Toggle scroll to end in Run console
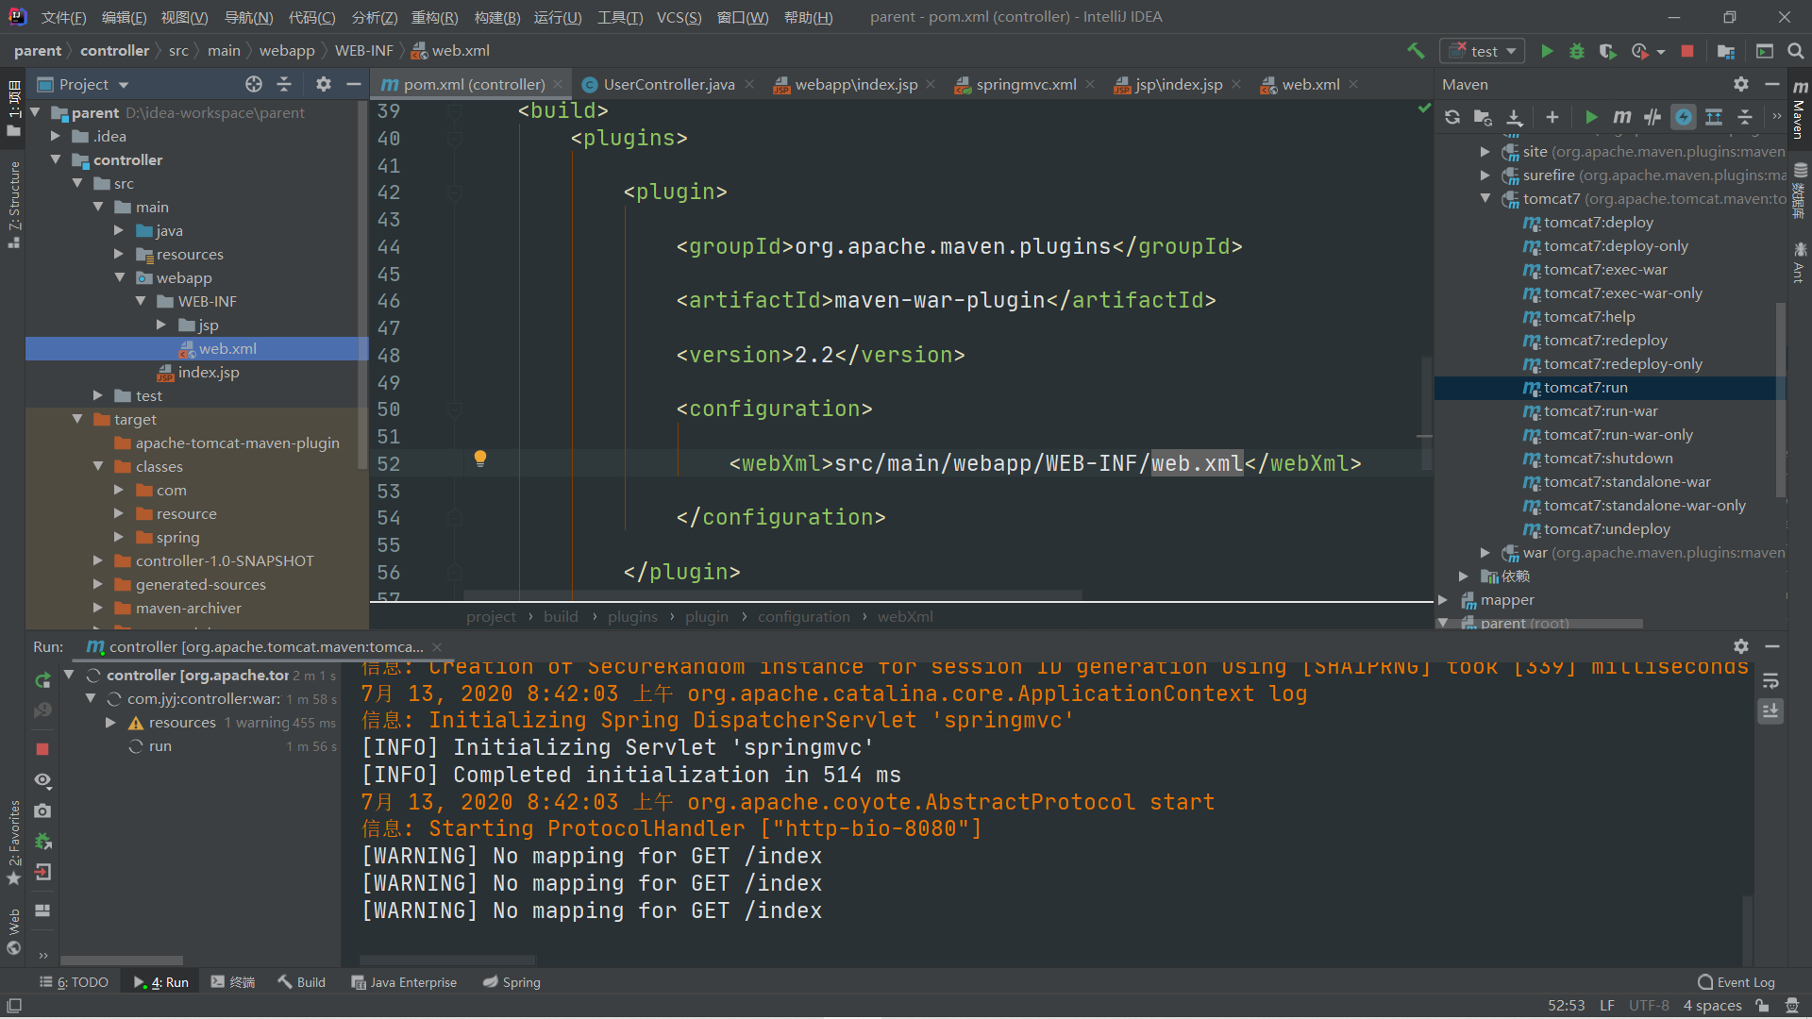Image resolution: width=1812 pixels, height=1019 pixels. tap(1770, 710)
